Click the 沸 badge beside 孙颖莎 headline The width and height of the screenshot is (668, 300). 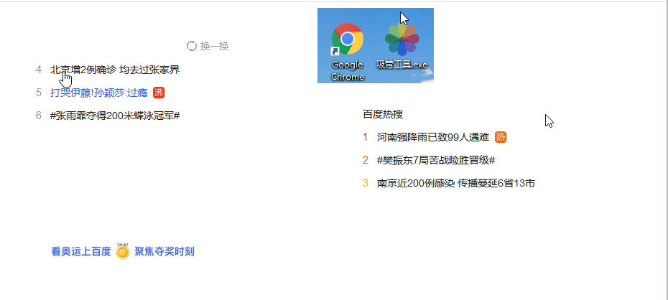[x=159, y=93]
